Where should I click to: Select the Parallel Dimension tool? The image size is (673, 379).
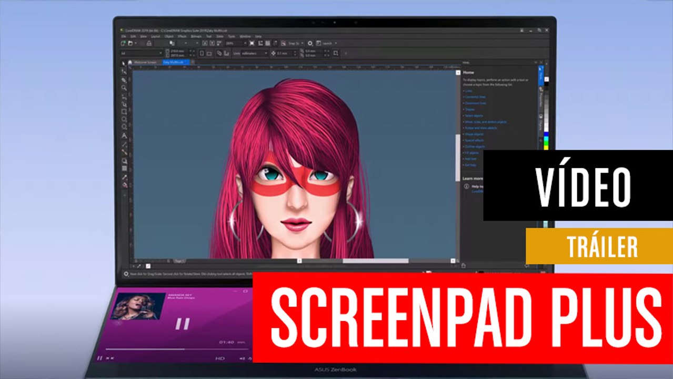pyautogui.click(x=124, y=145)
